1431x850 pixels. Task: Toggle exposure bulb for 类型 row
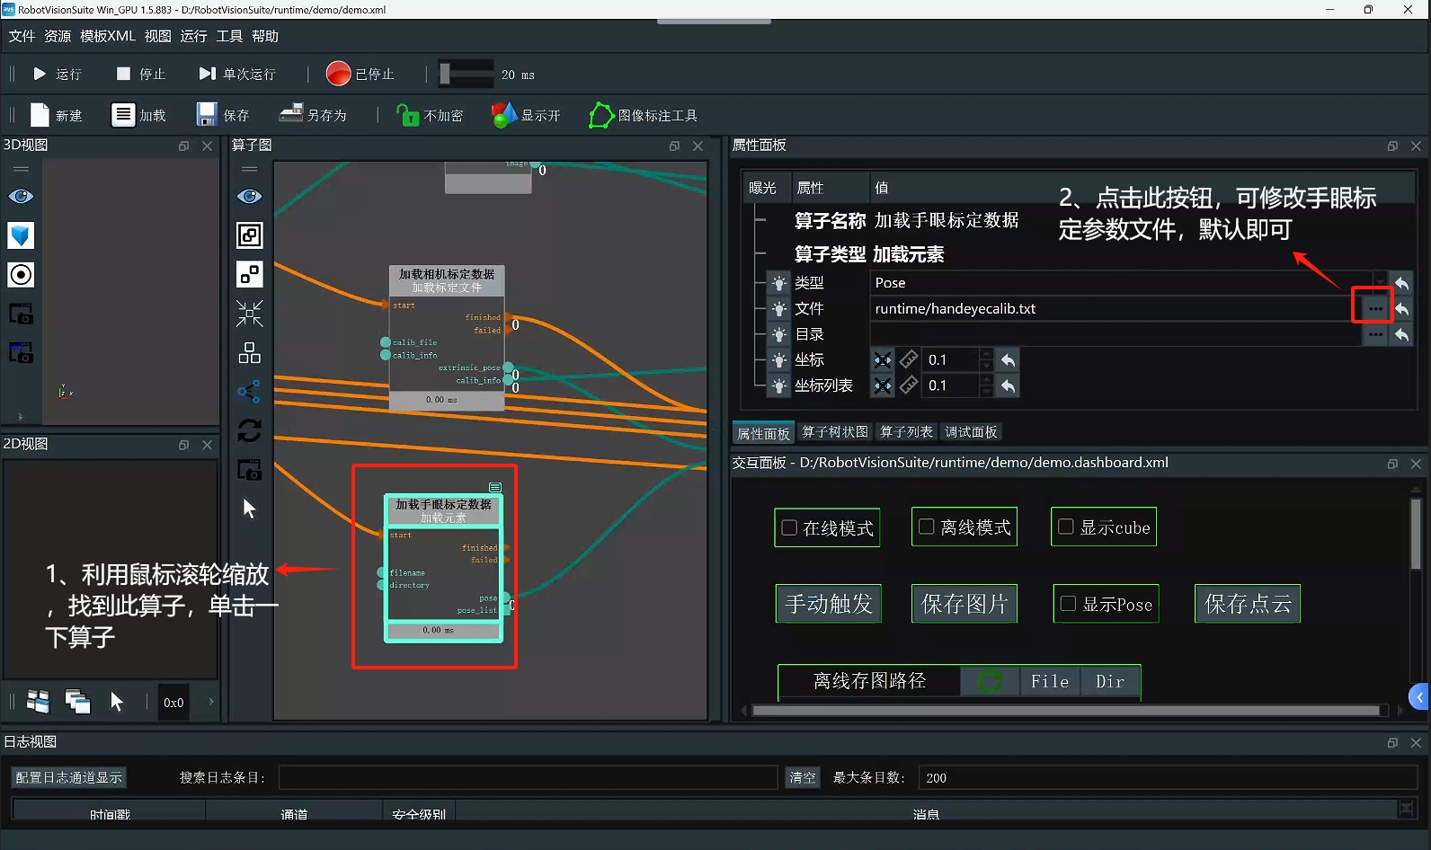(x=778, y=283)
